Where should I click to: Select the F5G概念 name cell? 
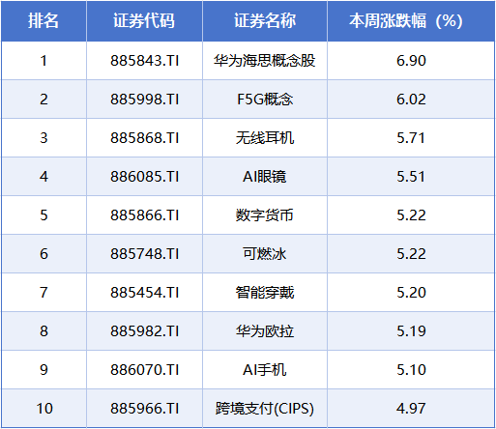tap(265, 100)
